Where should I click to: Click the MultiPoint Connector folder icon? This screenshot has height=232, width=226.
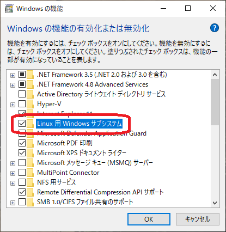[x=30, y=173]
